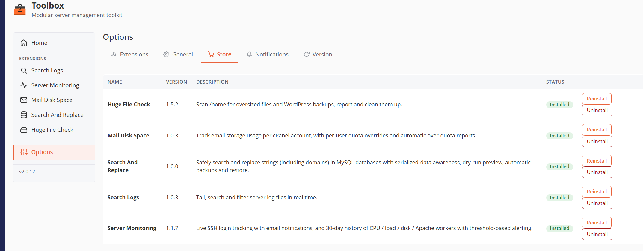
Task: Click the Options sliders icon in sidebar
Action: coord(24,152)
